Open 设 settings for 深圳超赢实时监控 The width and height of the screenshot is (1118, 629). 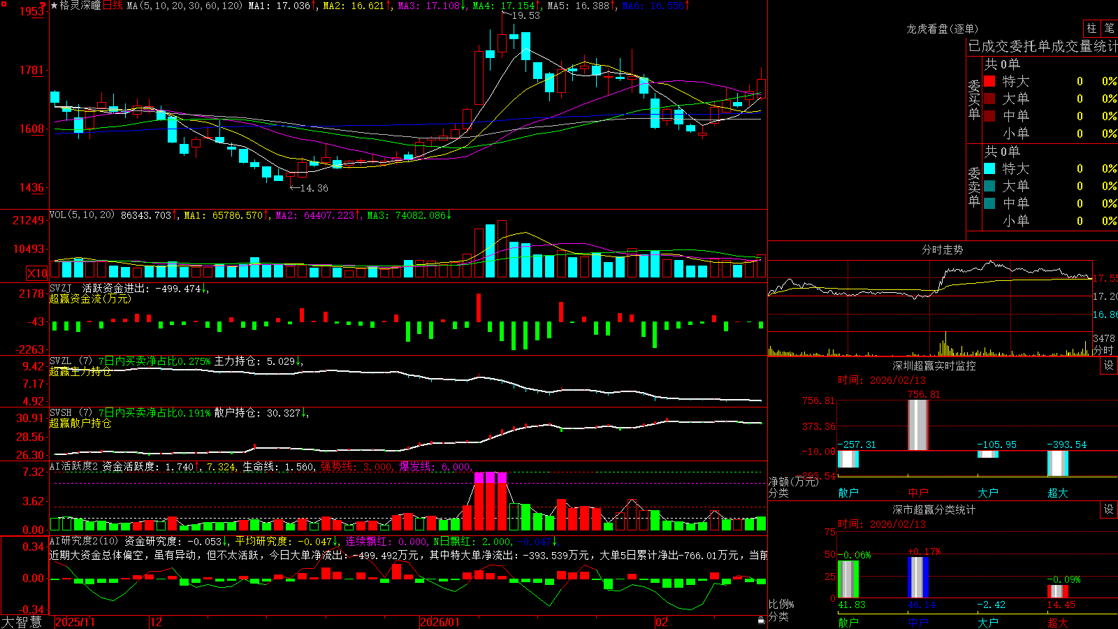(1109, 366)
